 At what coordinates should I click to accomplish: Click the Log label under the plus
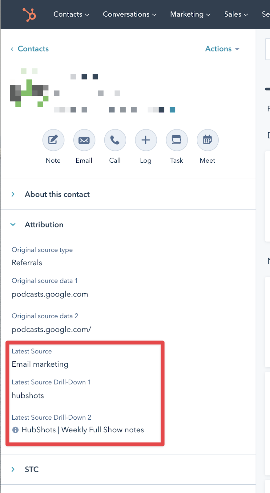pyautogui.click(x=146, y=161)
